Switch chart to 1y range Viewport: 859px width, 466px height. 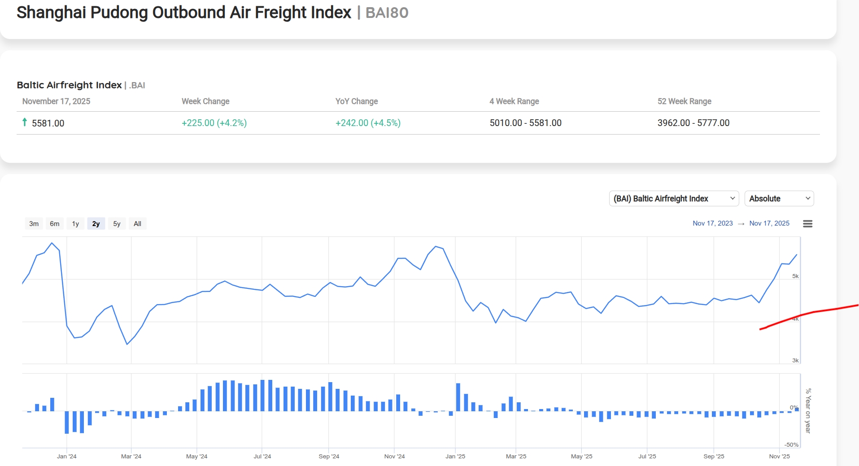[x=75, y=224]
